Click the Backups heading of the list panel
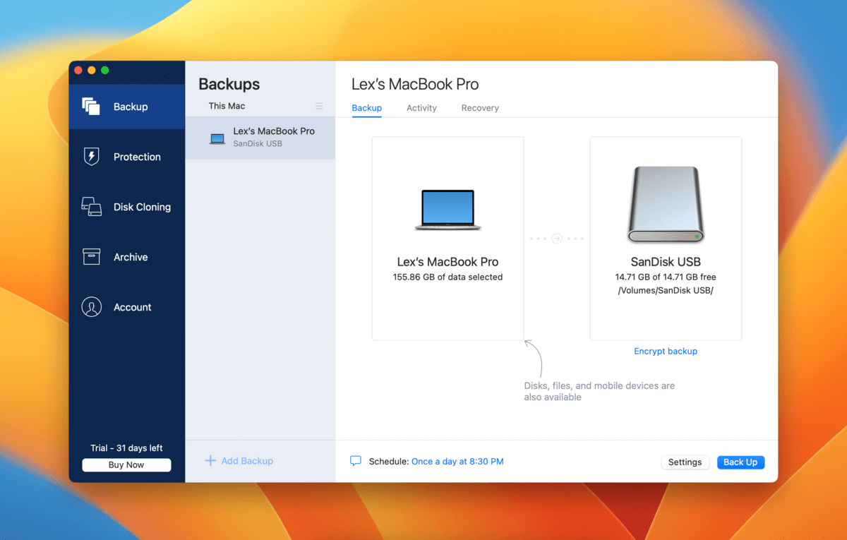Image resolution: width=847 pixels, height=540 pixels. (x=229, y=84)
